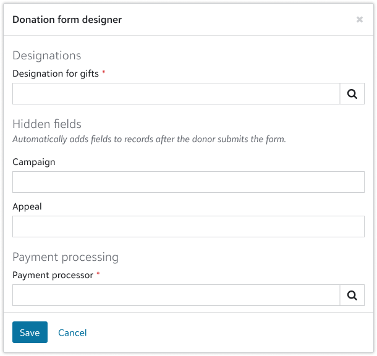Click the "Designation for gifts" field label
The image size is (377, 356).
pos(56,74)
